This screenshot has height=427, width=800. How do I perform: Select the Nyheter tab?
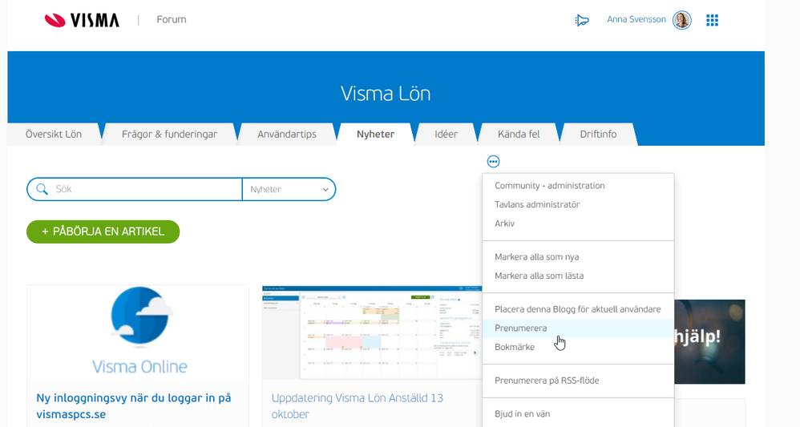pos(375,134)
